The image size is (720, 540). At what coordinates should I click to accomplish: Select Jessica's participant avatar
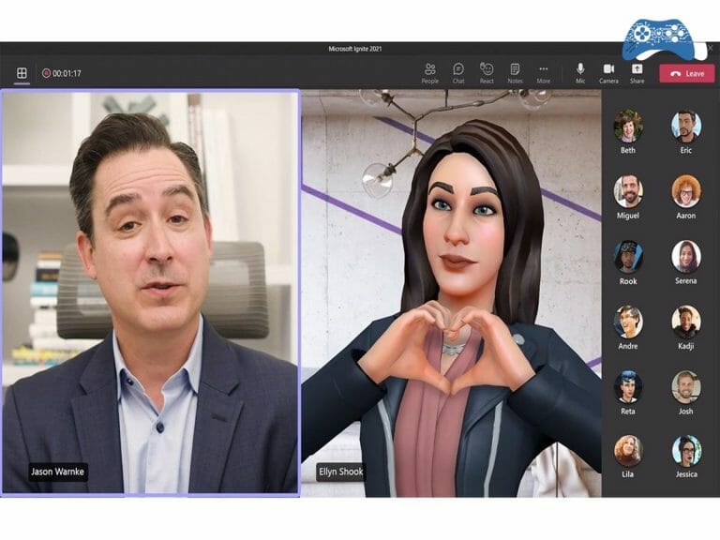click(x=685, y=451)
